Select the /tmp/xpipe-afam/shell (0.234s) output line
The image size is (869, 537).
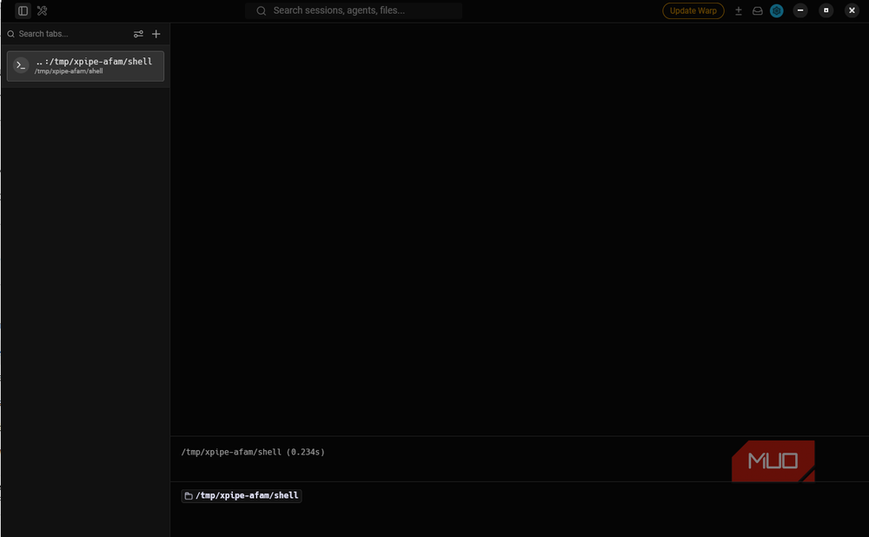coord(253,452)
